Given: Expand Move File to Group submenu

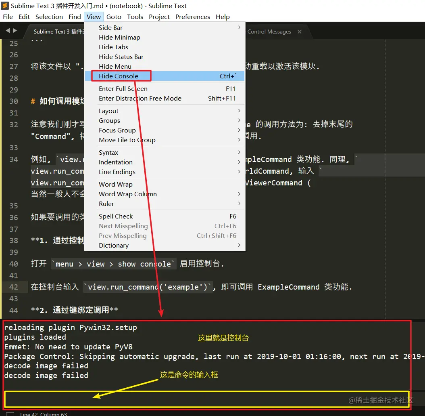Looking at the screenshot, I should pyautogui.click(x=165, y=140).
